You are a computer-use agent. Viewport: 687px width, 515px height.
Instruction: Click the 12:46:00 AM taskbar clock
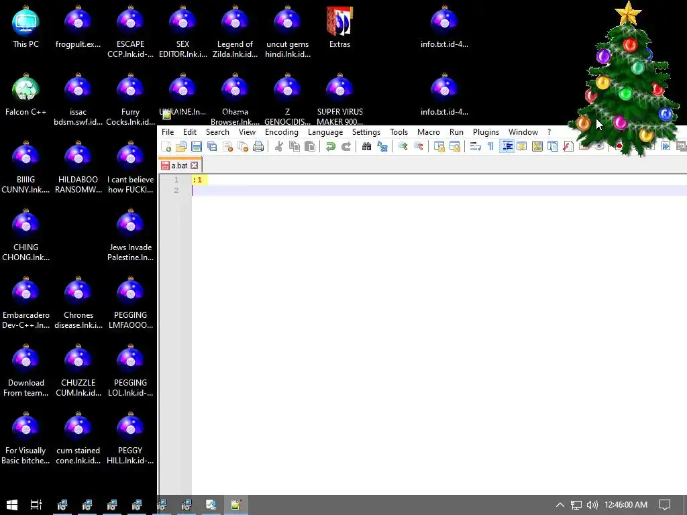[626, 505]
